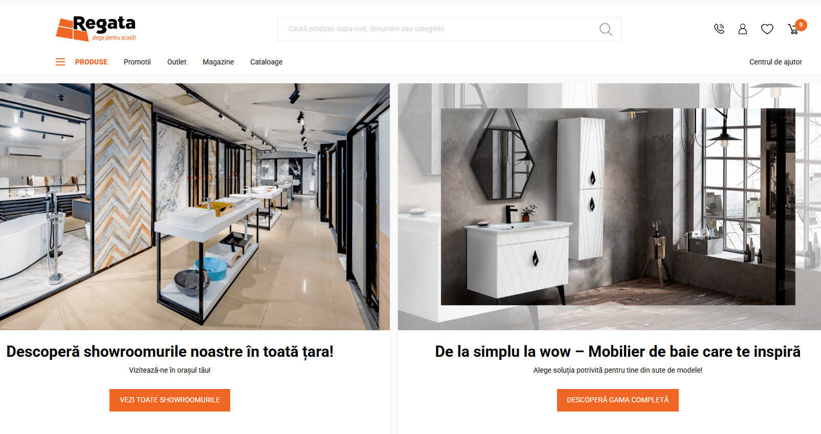Open the Cataloage menu item
This screenshot has height=434, width=821.
point(266,62)
